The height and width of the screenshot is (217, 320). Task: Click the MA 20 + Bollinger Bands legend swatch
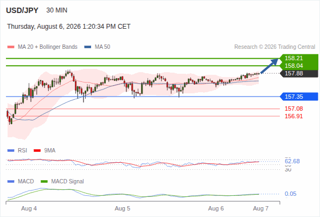[11, 47]
